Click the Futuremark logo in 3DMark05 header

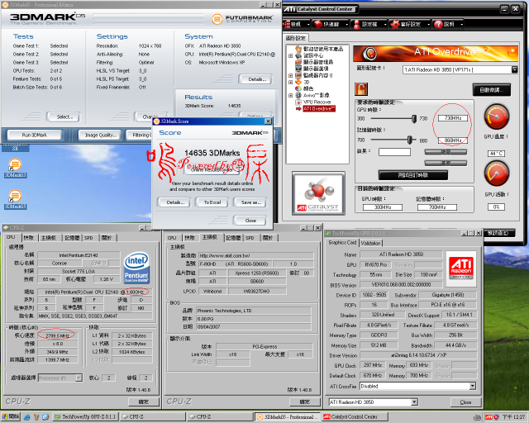point(242,18)
